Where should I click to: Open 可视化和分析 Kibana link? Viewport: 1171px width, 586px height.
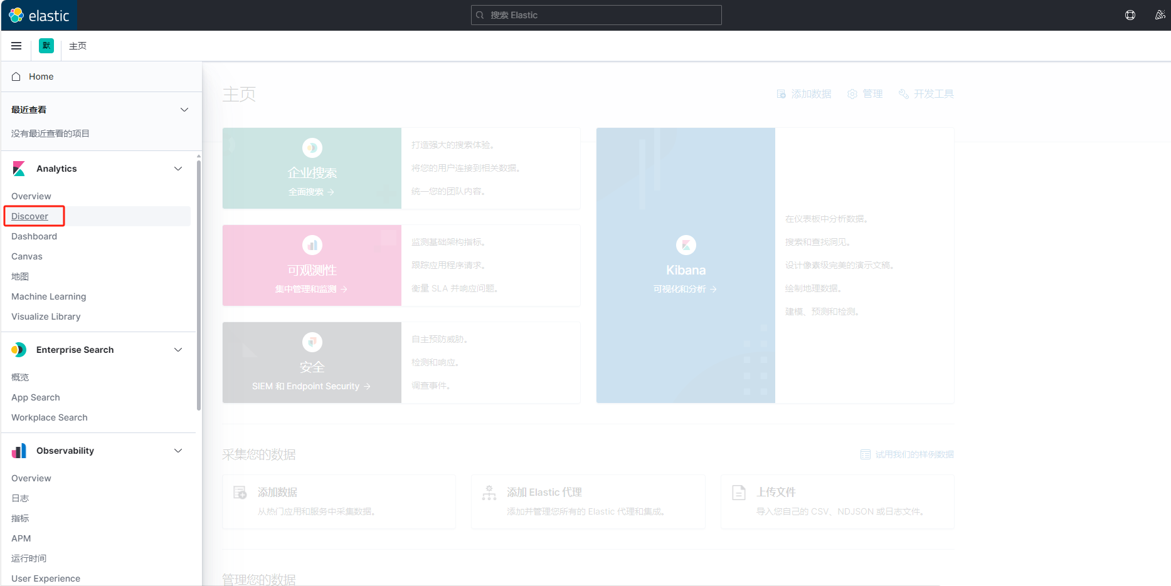[685, 289]
